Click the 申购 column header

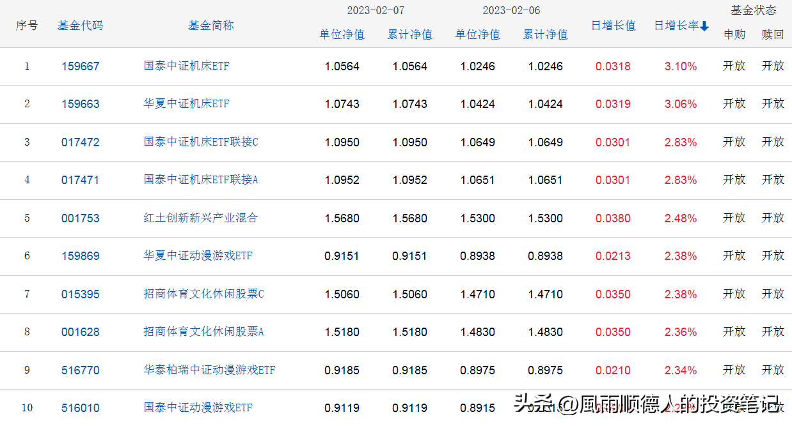click(734, 34)
